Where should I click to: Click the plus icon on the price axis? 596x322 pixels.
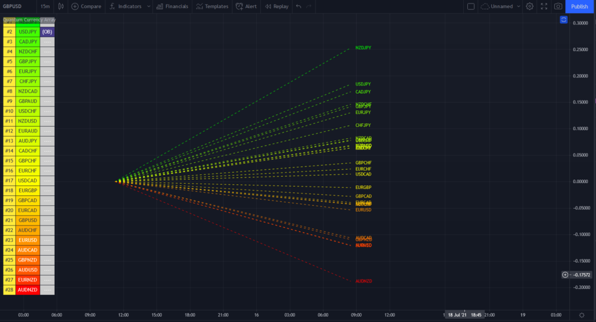[x=565, y=274]
